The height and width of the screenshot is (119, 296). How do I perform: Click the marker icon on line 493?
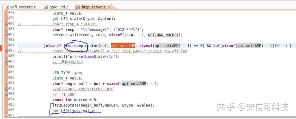tap(6, 94)
